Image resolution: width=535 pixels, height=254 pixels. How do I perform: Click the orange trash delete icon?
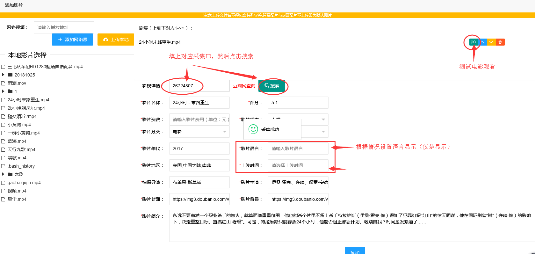tap(500, 42)
